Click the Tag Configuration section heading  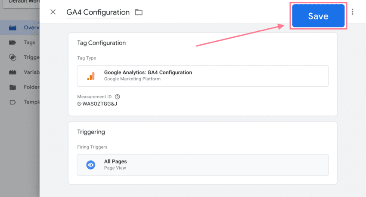[x=102, y=43]
